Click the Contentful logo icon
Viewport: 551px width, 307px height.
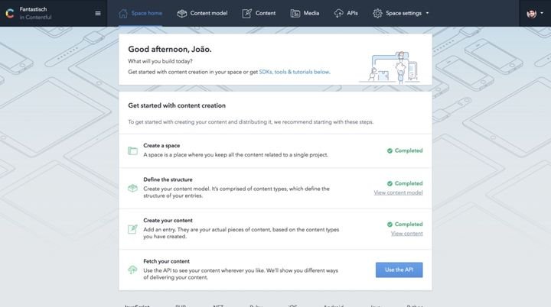coord(9,13)
